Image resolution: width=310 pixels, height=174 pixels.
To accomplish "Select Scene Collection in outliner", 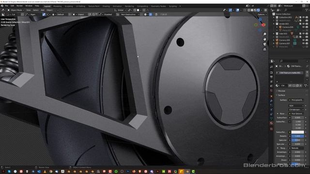I will 283,14.
